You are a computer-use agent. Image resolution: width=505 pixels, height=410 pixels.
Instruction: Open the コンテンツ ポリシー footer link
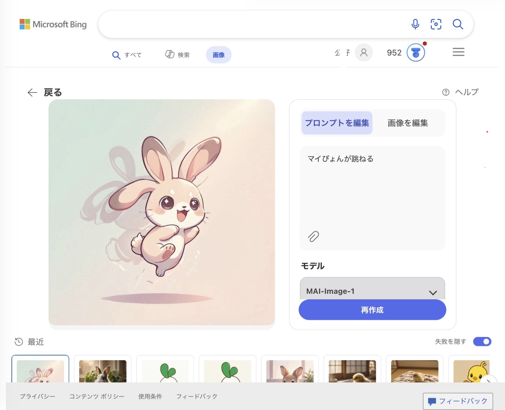[97, 396]
